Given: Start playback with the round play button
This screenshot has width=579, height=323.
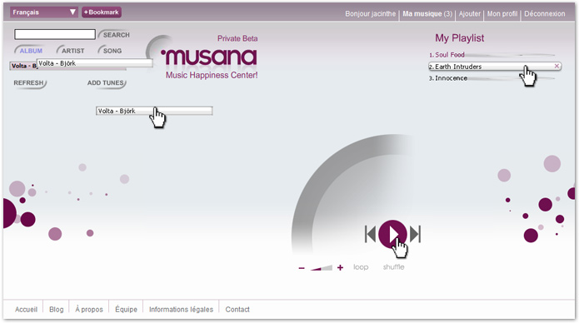Looking at the screenshot, I should [392, 234].
